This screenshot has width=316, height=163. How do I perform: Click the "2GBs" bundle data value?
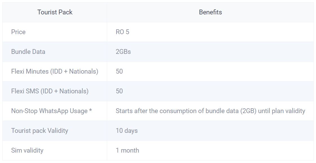[x=123, y=52]
